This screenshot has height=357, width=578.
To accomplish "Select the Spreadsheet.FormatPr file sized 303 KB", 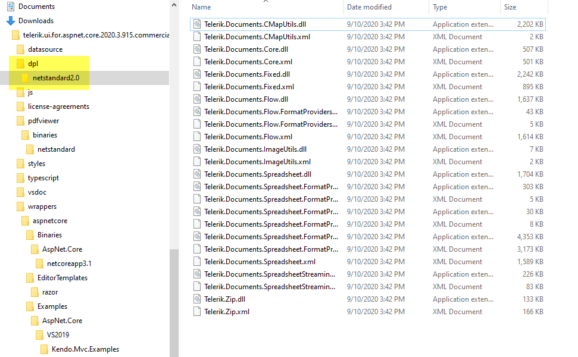I will [271, 187].
